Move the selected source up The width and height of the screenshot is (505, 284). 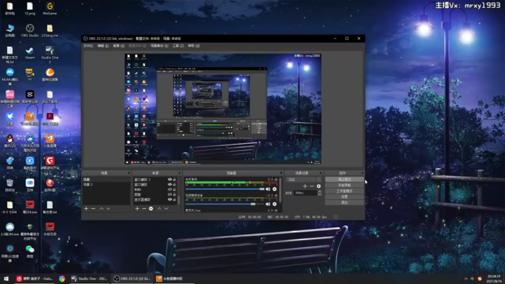(159, 209)
